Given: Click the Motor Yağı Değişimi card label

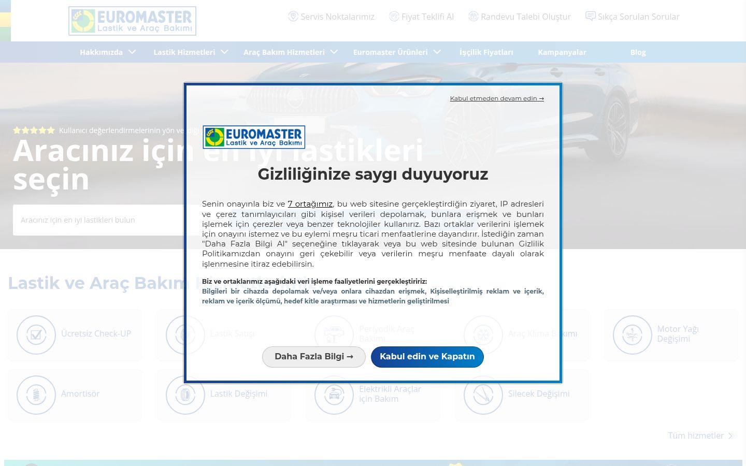Looking at the screenshot, I should [x=678, y=334].
